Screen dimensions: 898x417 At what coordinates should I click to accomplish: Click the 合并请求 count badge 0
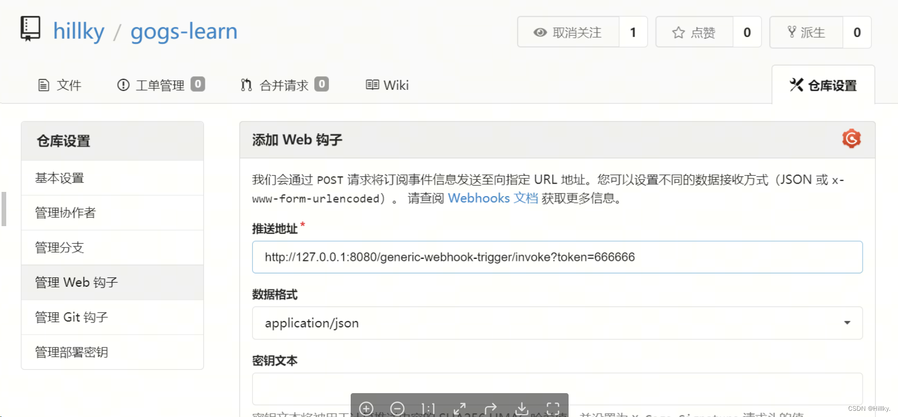pyautogui.click(x=322, y=84)
